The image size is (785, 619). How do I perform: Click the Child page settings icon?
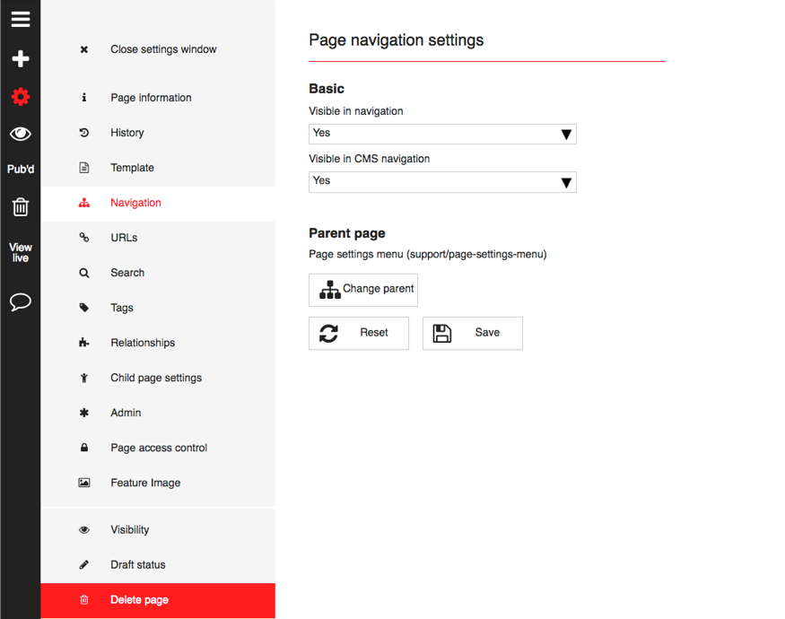click(84, 378)
